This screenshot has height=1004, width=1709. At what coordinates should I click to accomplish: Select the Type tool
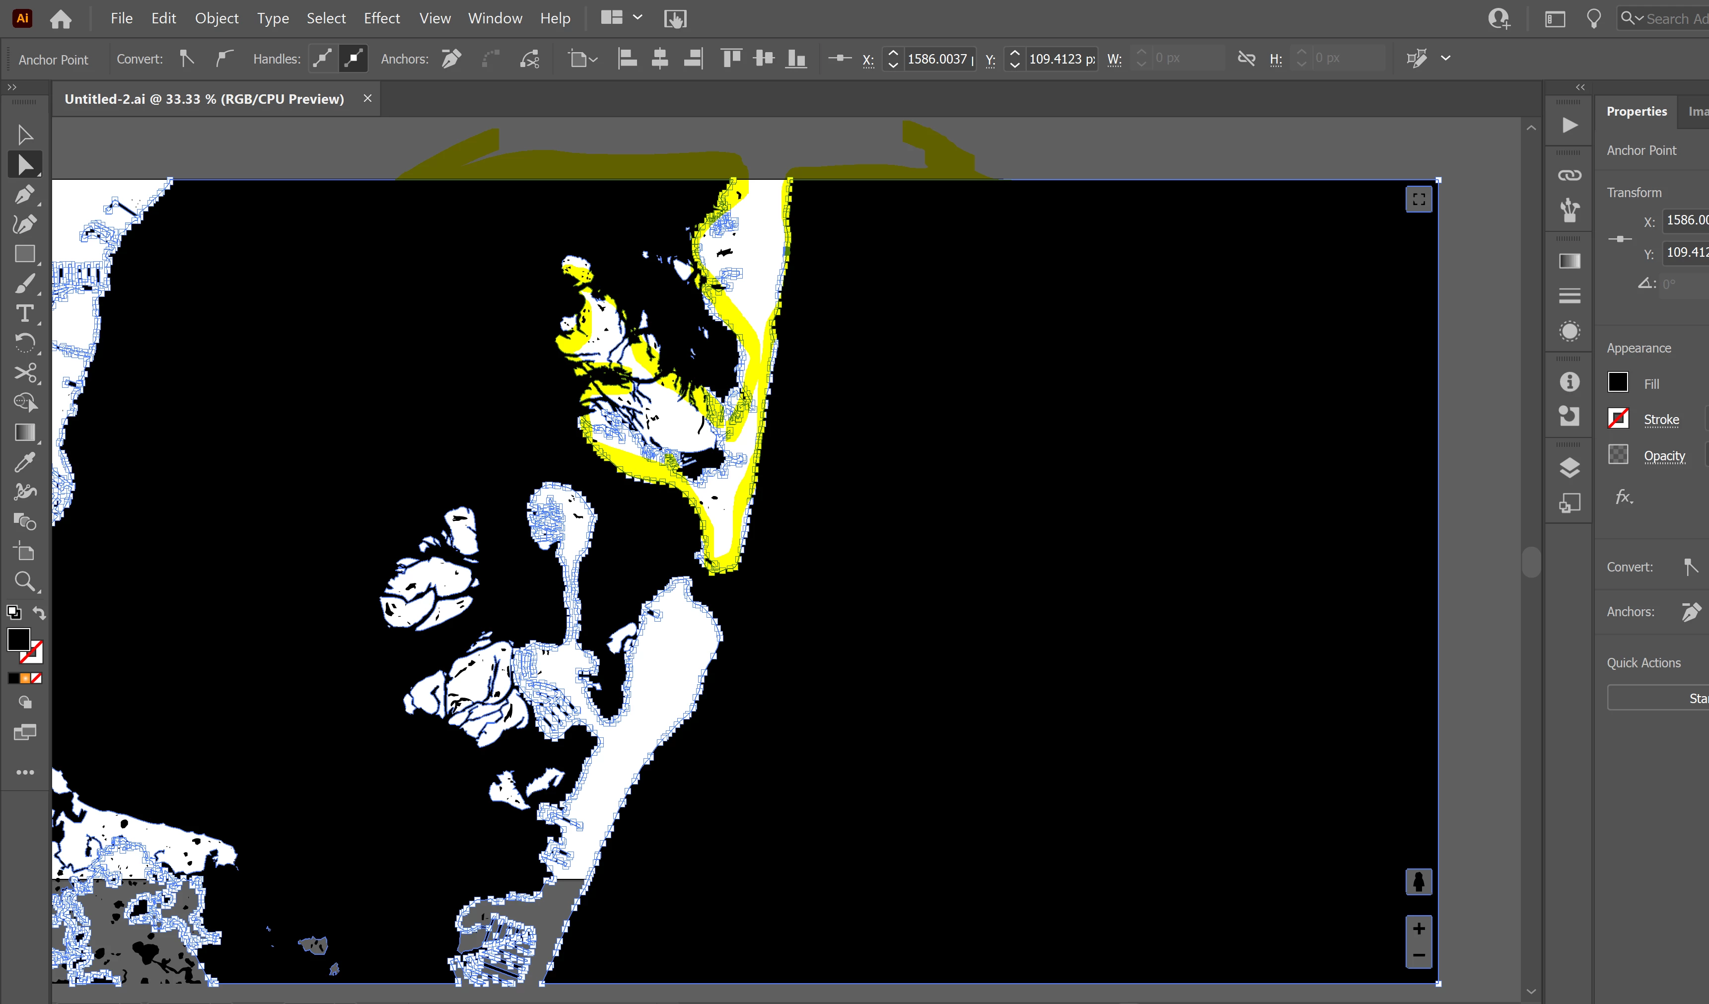tap(24, 313)
